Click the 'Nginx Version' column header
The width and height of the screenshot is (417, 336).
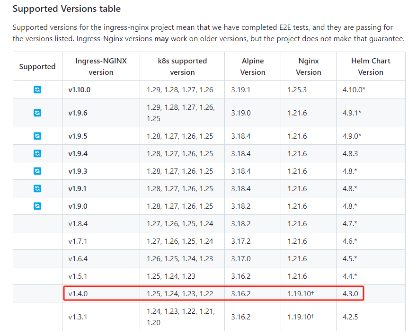[x=309, y=66]
